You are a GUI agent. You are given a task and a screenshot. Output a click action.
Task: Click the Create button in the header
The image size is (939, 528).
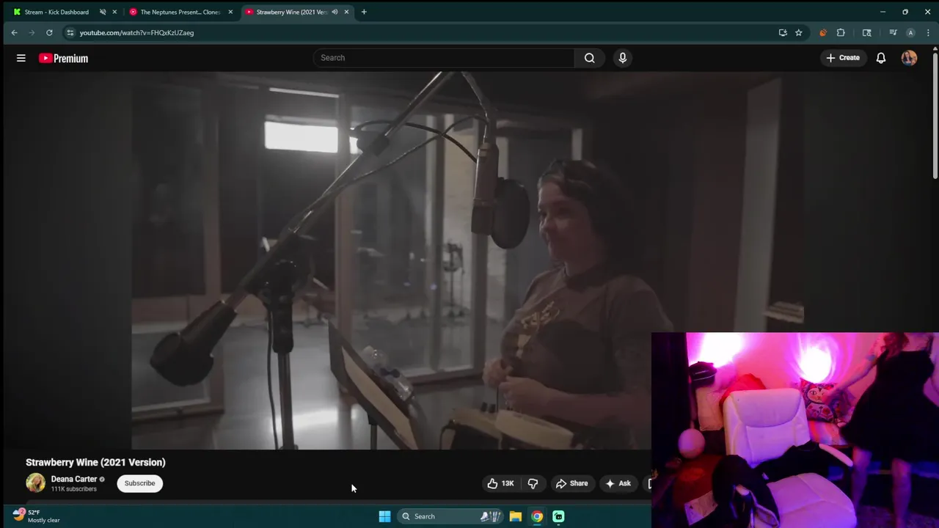click(x=842, y=58)
